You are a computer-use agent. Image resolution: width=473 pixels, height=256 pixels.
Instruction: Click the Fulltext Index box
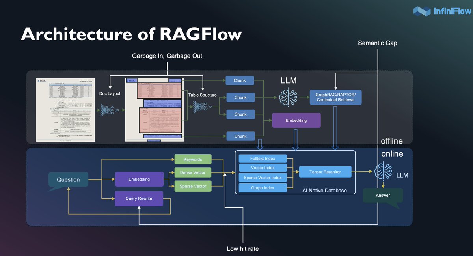point(263,158)
